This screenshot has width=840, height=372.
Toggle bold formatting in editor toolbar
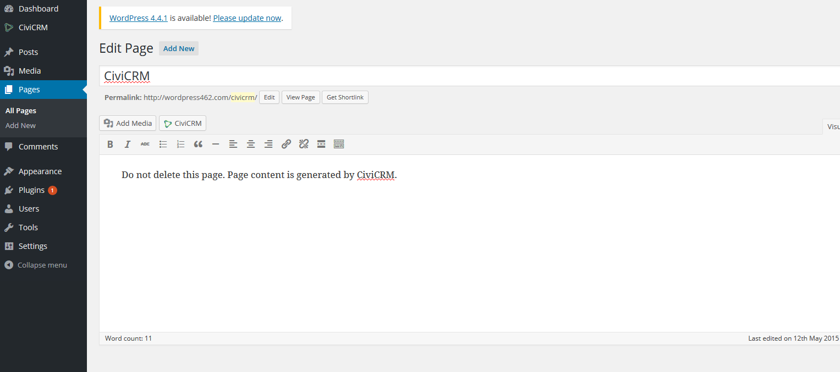pyautogui.click(x=110, y=144)
